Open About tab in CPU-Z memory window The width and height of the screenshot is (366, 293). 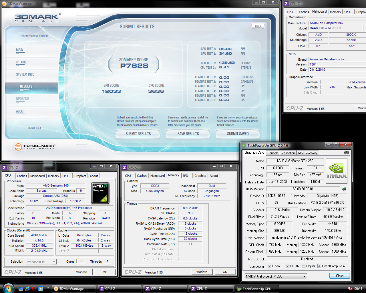pyautogui.click(x=214, y=176)
